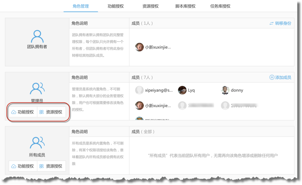Click 所有成员 role description paragraph
The width and height of the screenshot is (302, 185).
click(98, 153)
